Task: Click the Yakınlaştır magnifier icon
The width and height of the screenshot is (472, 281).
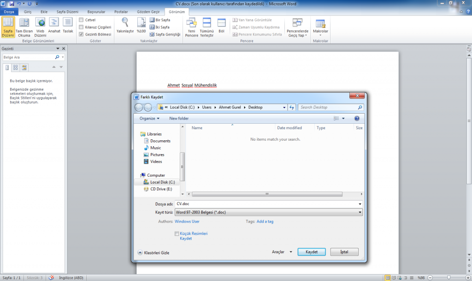Action: click(125, 23)
